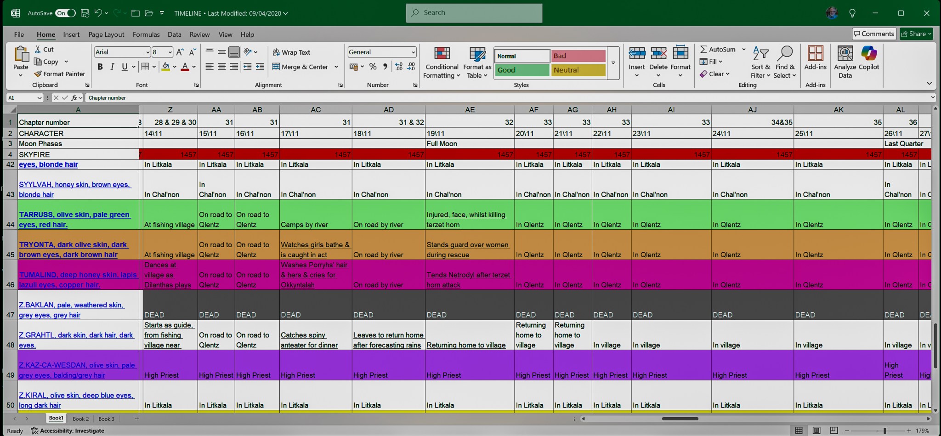Toggle the AutoSave switch off
The height and width of the screenshot is (436, 941).
pos(65,13)
